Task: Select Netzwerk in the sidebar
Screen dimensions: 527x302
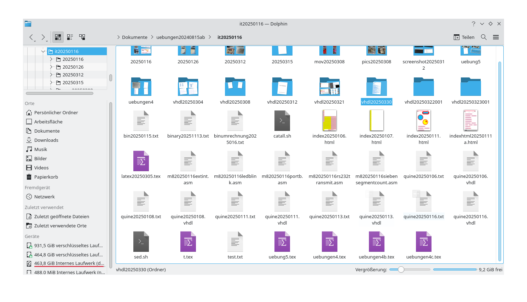Action: point(44,197)
